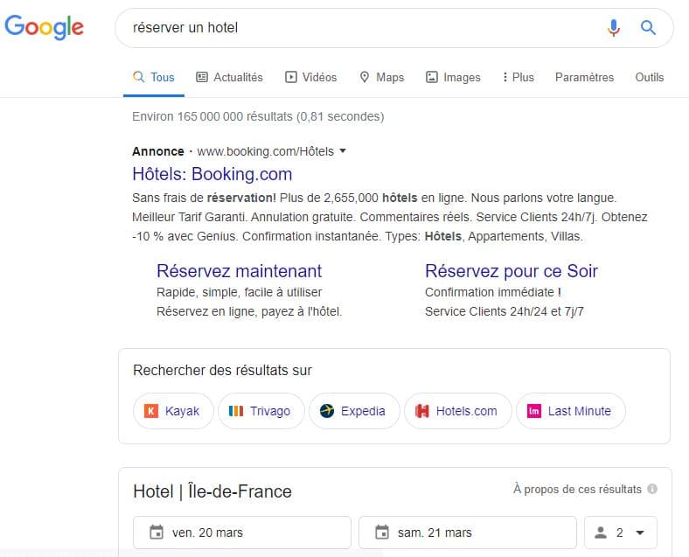689x557 pixels.
Task: Click the Last Minute pink logo icon
Action: (x=534, y=411)
